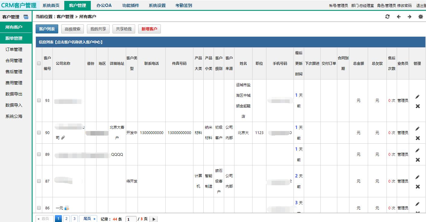
Task: Switch to the 系统设置 top menu
Action: (x=157, y=5)
